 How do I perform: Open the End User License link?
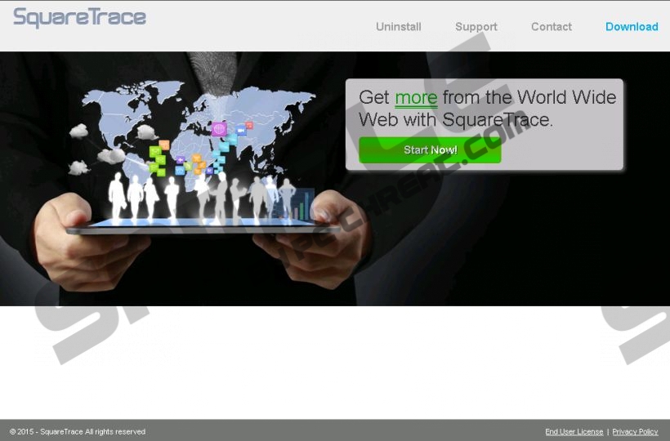click(x=574, y=432)
